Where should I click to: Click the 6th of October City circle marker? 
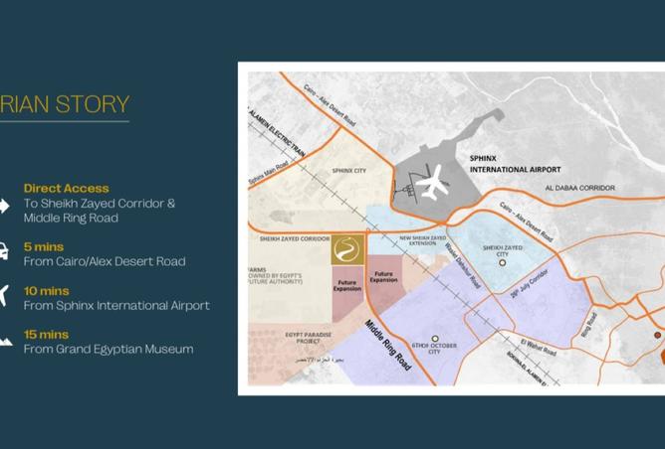[434, 339]
